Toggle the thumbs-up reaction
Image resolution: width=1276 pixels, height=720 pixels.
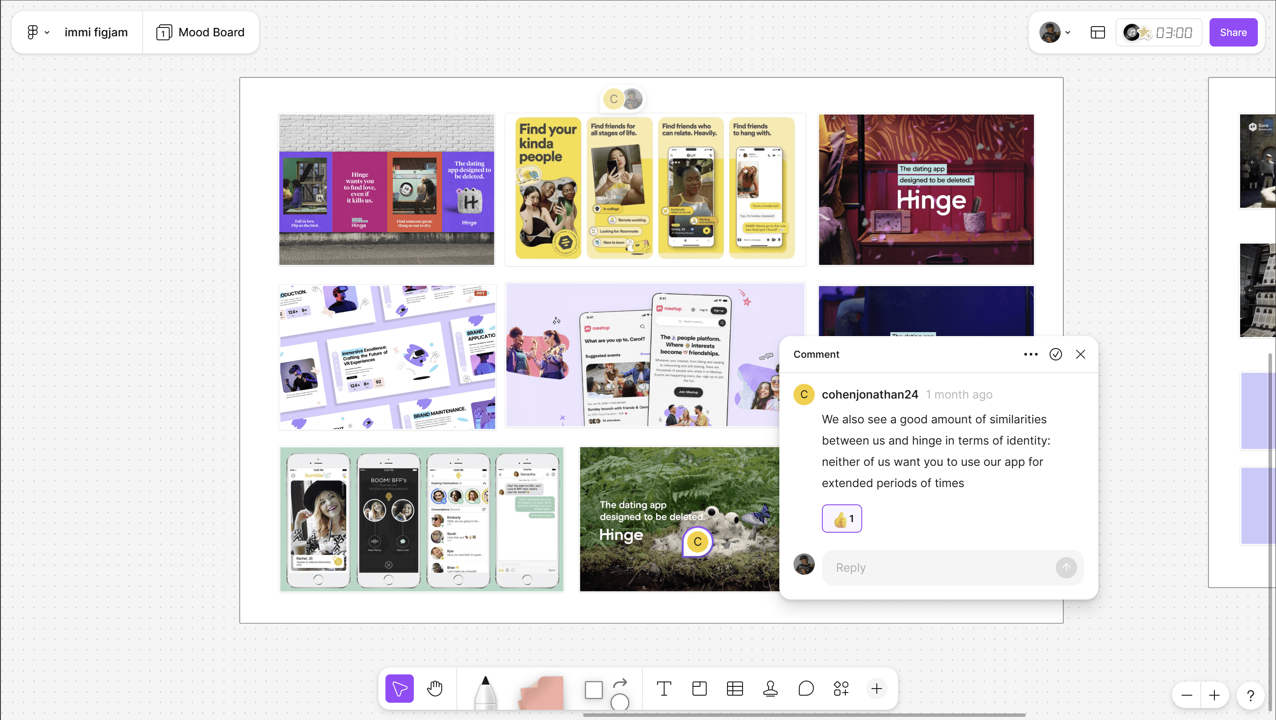tap(842, 519)
